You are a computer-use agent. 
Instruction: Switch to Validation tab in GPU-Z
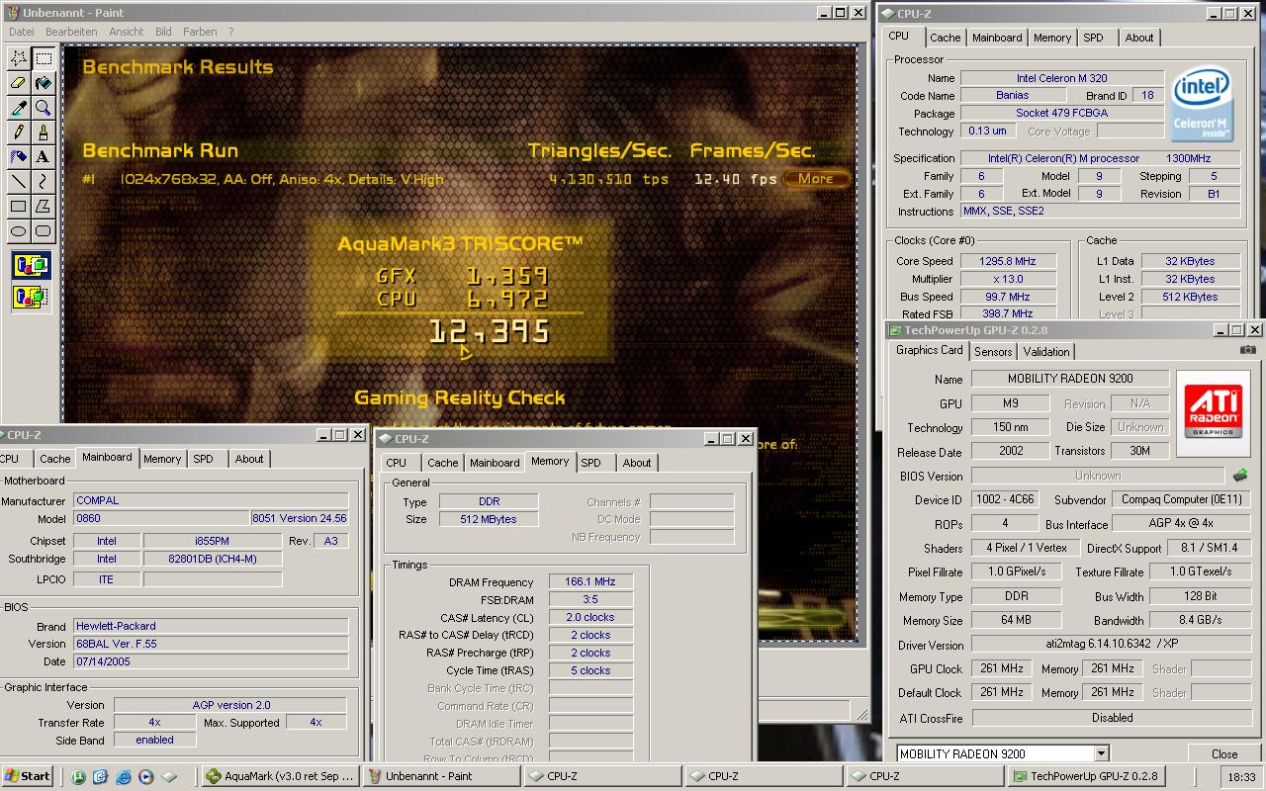pyautogui.click(x=1046, y=352)
